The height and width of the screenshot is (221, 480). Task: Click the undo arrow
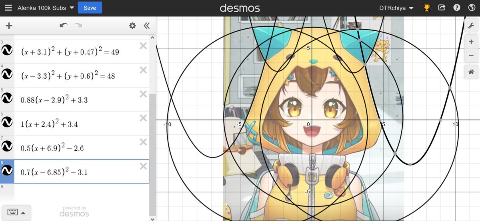[64, 26]
